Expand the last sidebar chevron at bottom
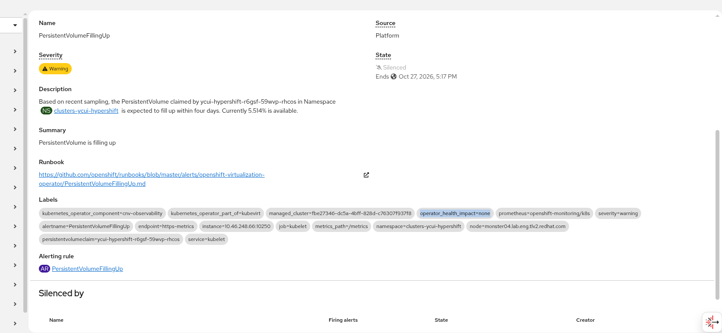The width and height of the screenshot is (722, 333). point(15,323)
